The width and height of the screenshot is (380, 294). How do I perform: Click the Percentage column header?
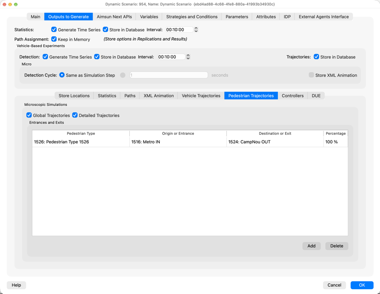pos(336,133)
